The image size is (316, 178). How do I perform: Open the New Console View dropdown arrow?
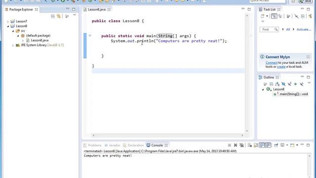[297, 145]
